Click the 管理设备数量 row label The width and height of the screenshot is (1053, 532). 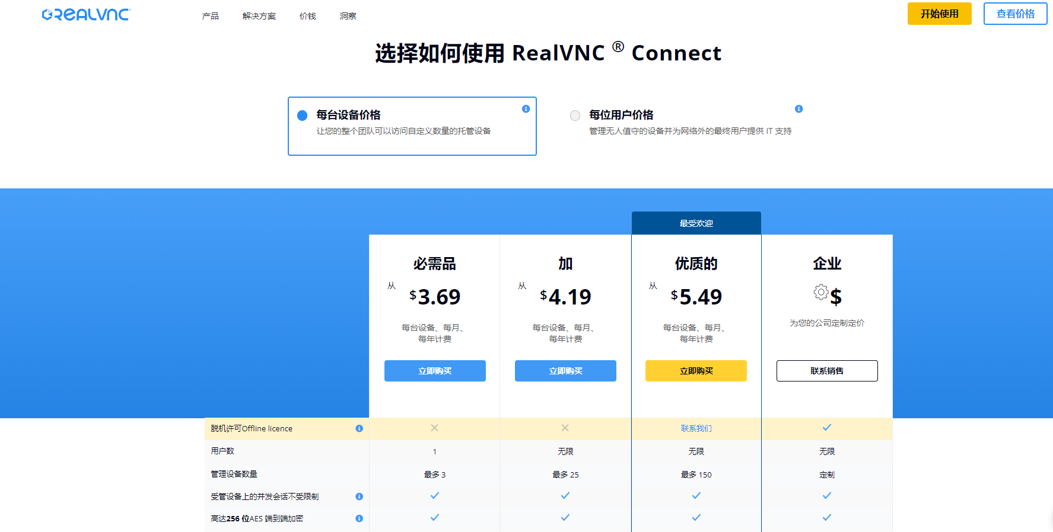click(234, 474)
